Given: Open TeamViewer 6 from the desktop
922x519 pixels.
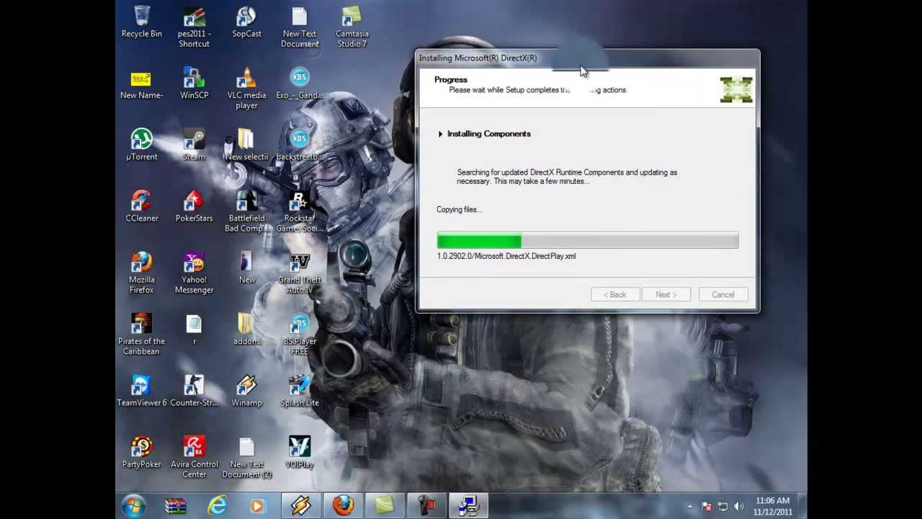Looking at the screenshot, I should coord(141,391).
